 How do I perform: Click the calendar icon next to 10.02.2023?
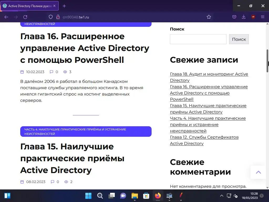click(x=22, y=72)
